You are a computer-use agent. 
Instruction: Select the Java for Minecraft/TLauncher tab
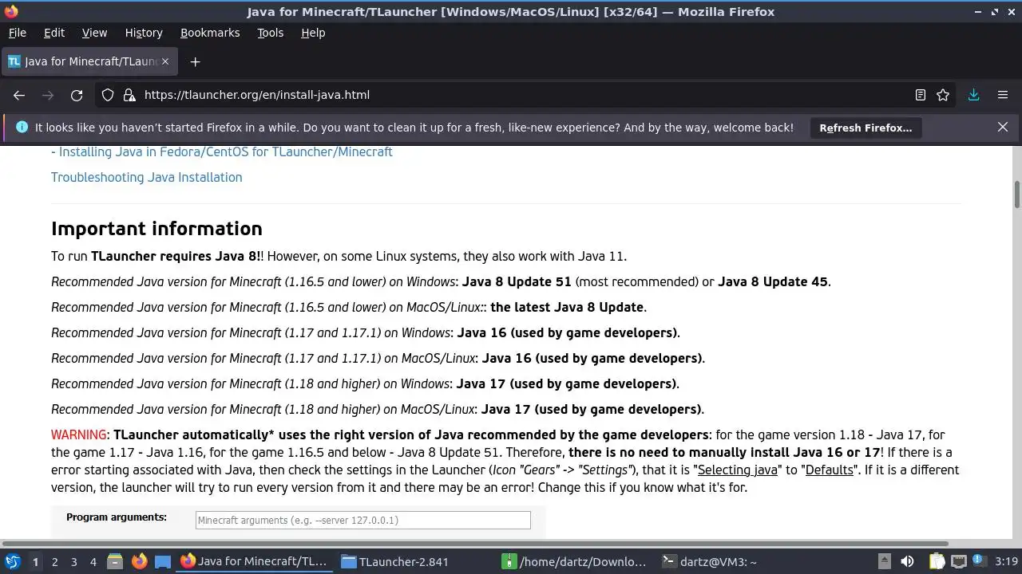tap(89, 61)
